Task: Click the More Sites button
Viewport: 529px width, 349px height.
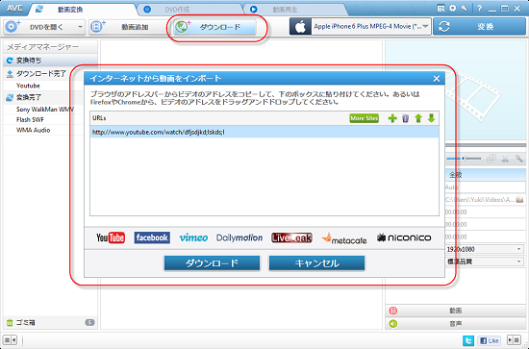Action: point(364,118)
